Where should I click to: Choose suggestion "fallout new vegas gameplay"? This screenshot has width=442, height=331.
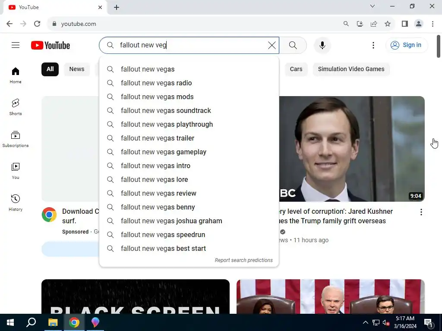(x=189, y=152)
